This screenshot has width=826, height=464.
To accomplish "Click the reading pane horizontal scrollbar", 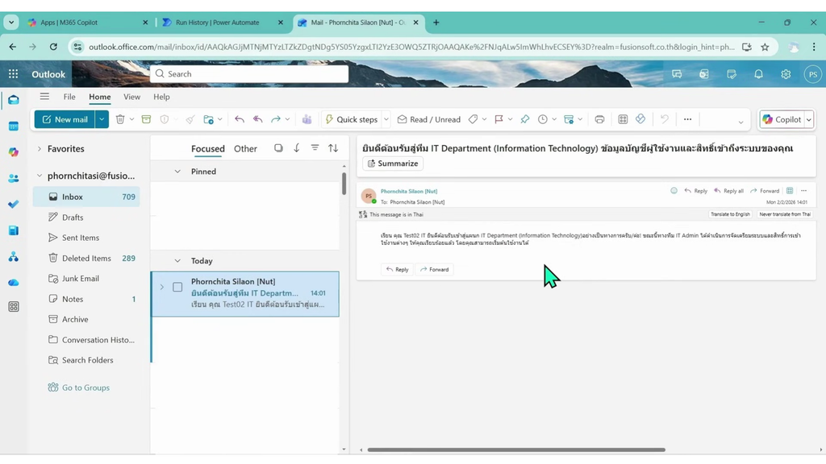I will [516, 449].
